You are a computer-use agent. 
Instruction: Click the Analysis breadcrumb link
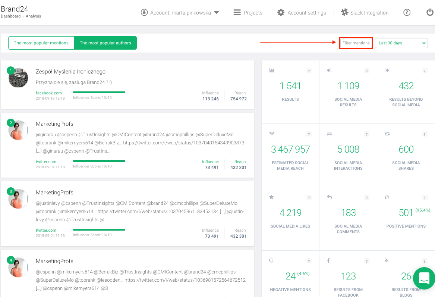point(33,16)
